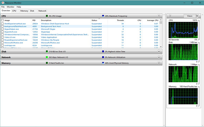204x127 pixels.
Task: Open the File menu
Action: 3,7
